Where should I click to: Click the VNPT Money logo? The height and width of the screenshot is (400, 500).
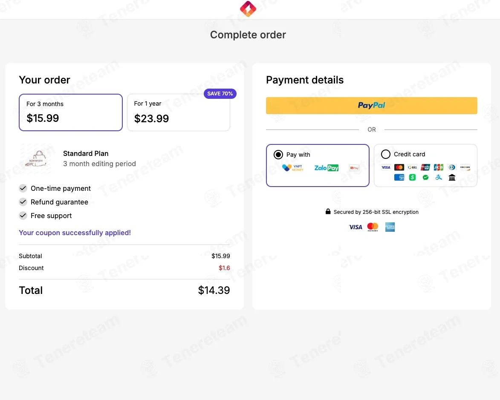click(293, 168)
